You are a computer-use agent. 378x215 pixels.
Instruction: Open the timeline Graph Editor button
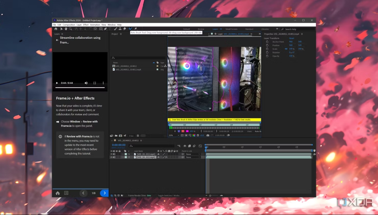200,146
